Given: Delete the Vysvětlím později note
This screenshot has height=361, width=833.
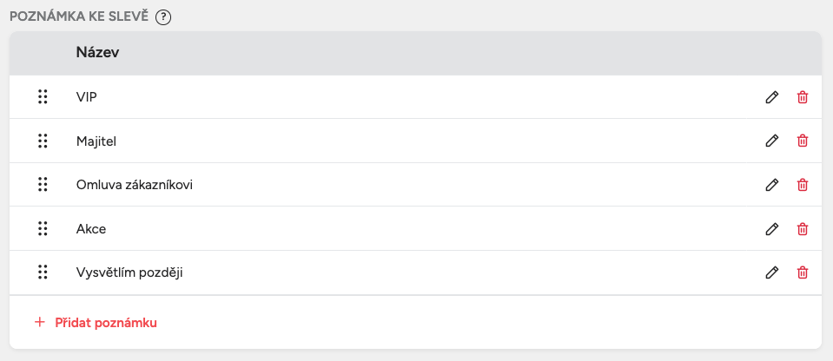Looking at the screenshot, I should pyautogui.click(x=803, y=272).
